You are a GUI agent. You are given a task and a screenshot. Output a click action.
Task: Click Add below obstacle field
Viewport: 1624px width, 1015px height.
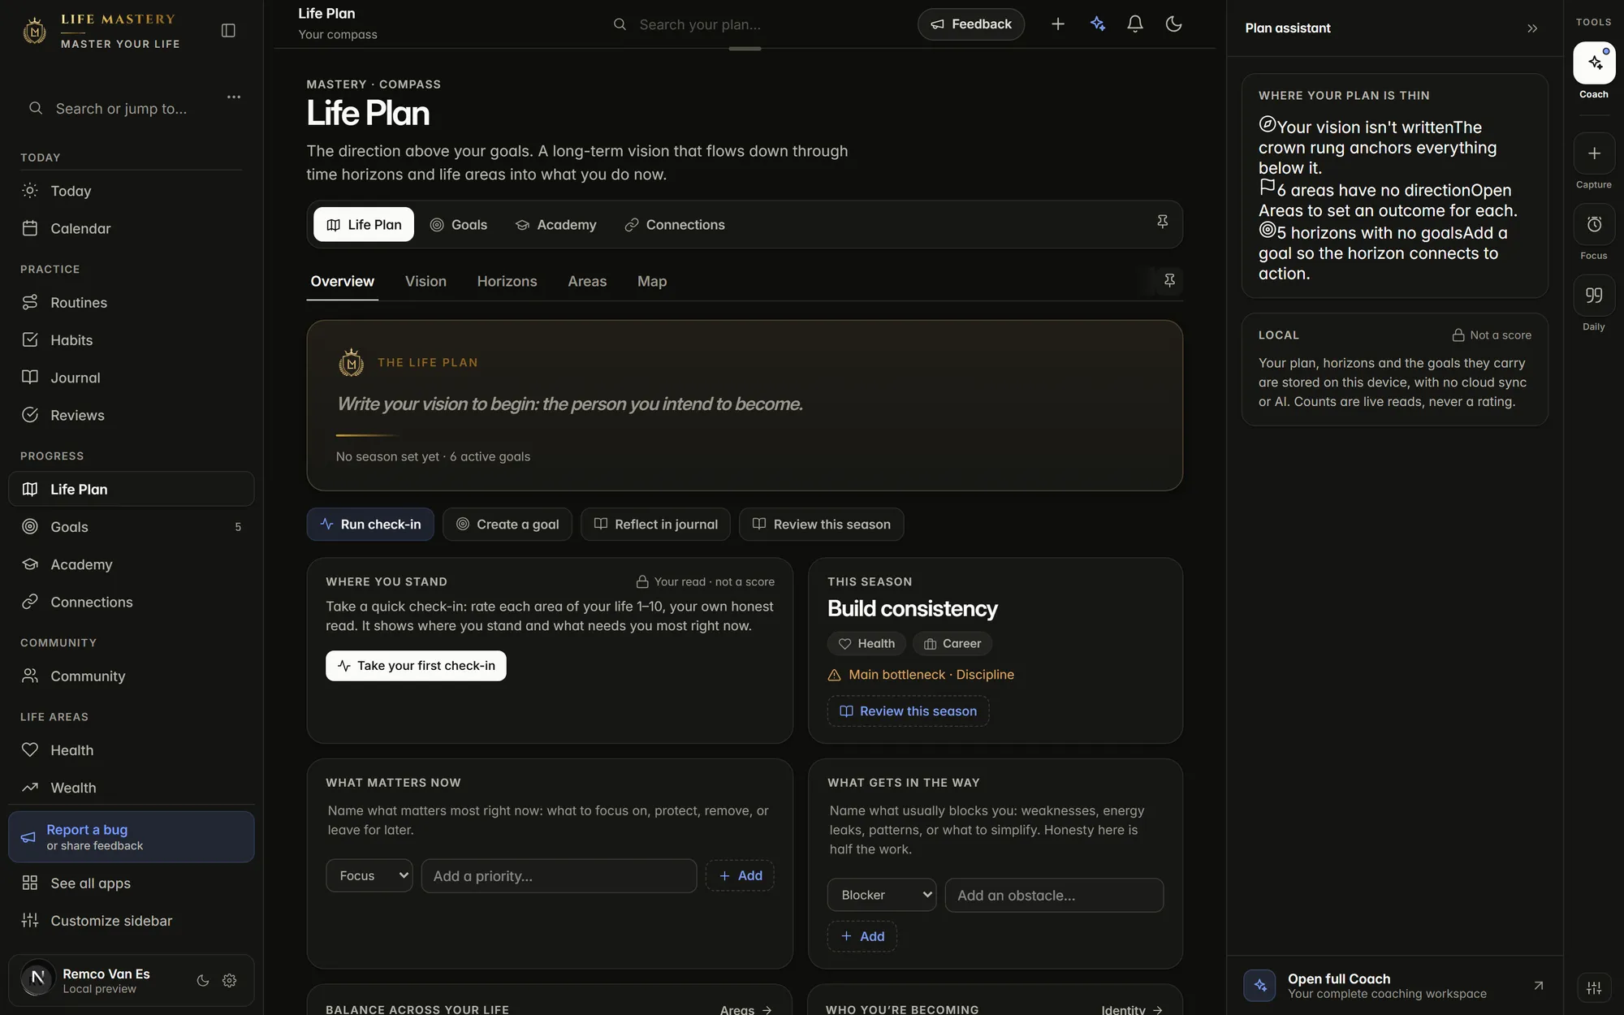click(862, 936)
